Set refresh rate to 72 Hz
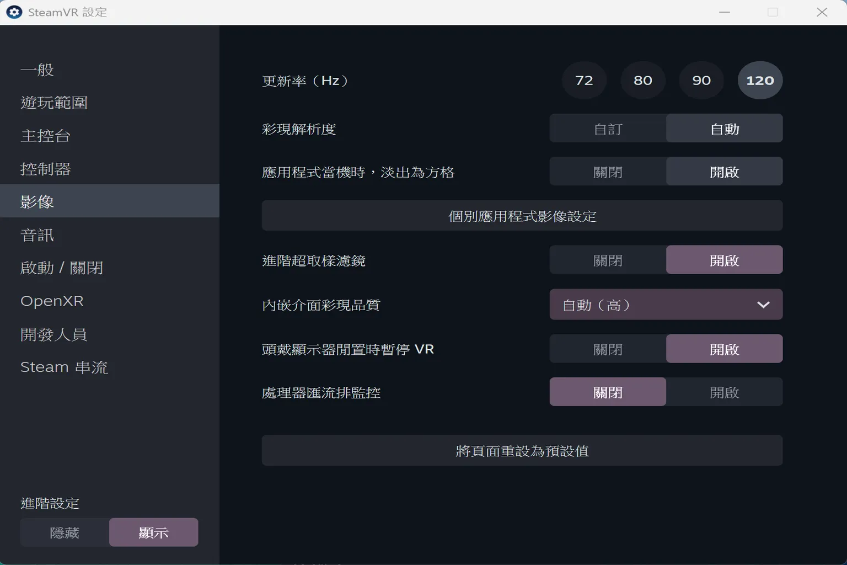Image resolution: width=847 pixels, height=565 pixels. click(584, 80)
